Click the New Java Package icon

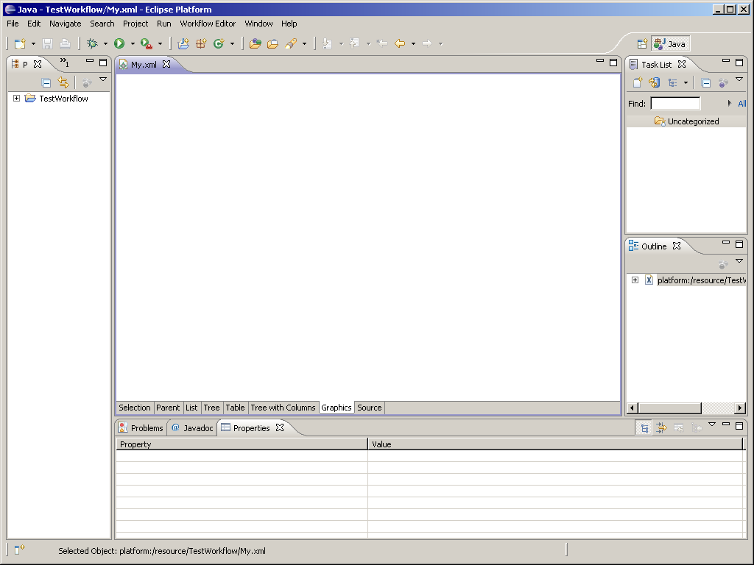point(200,44)
